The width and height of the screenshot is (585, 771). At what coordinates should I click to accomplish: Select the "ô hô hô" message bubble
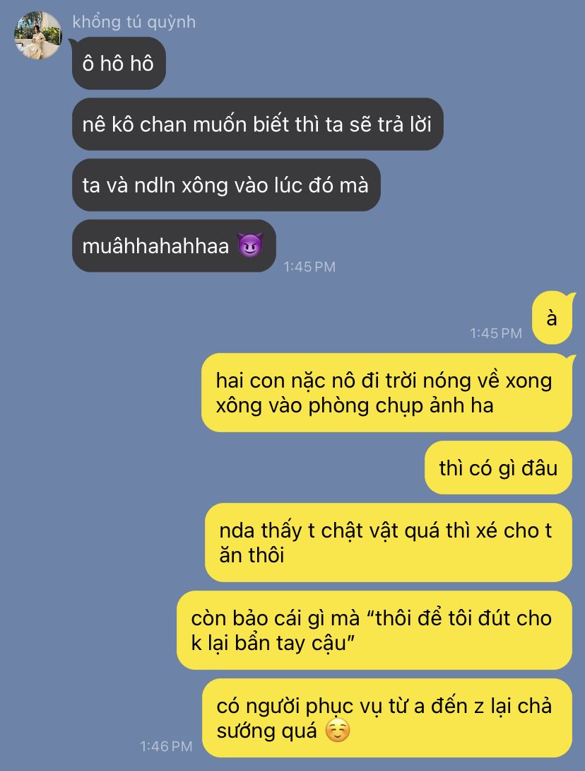[119, 64]
